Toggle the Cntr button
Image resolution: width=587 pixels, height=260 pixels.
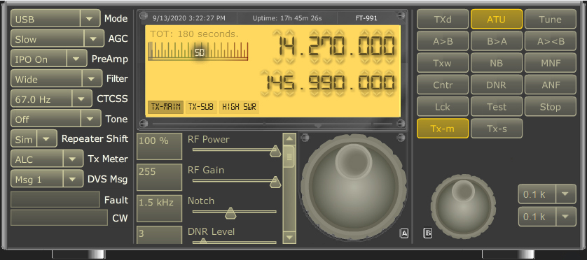point(443,85)
